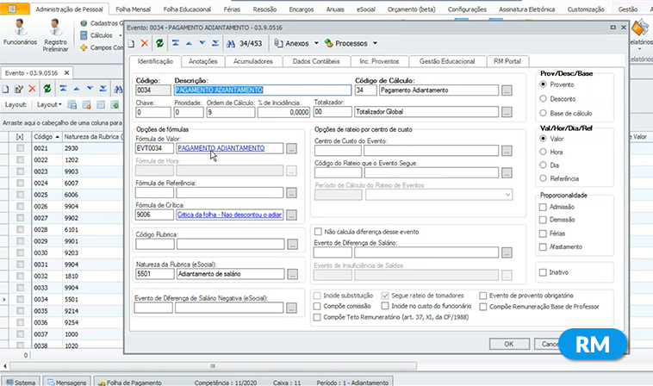Click the Descrição text field
The image size is (653, 386).
[x=259, y=90]
